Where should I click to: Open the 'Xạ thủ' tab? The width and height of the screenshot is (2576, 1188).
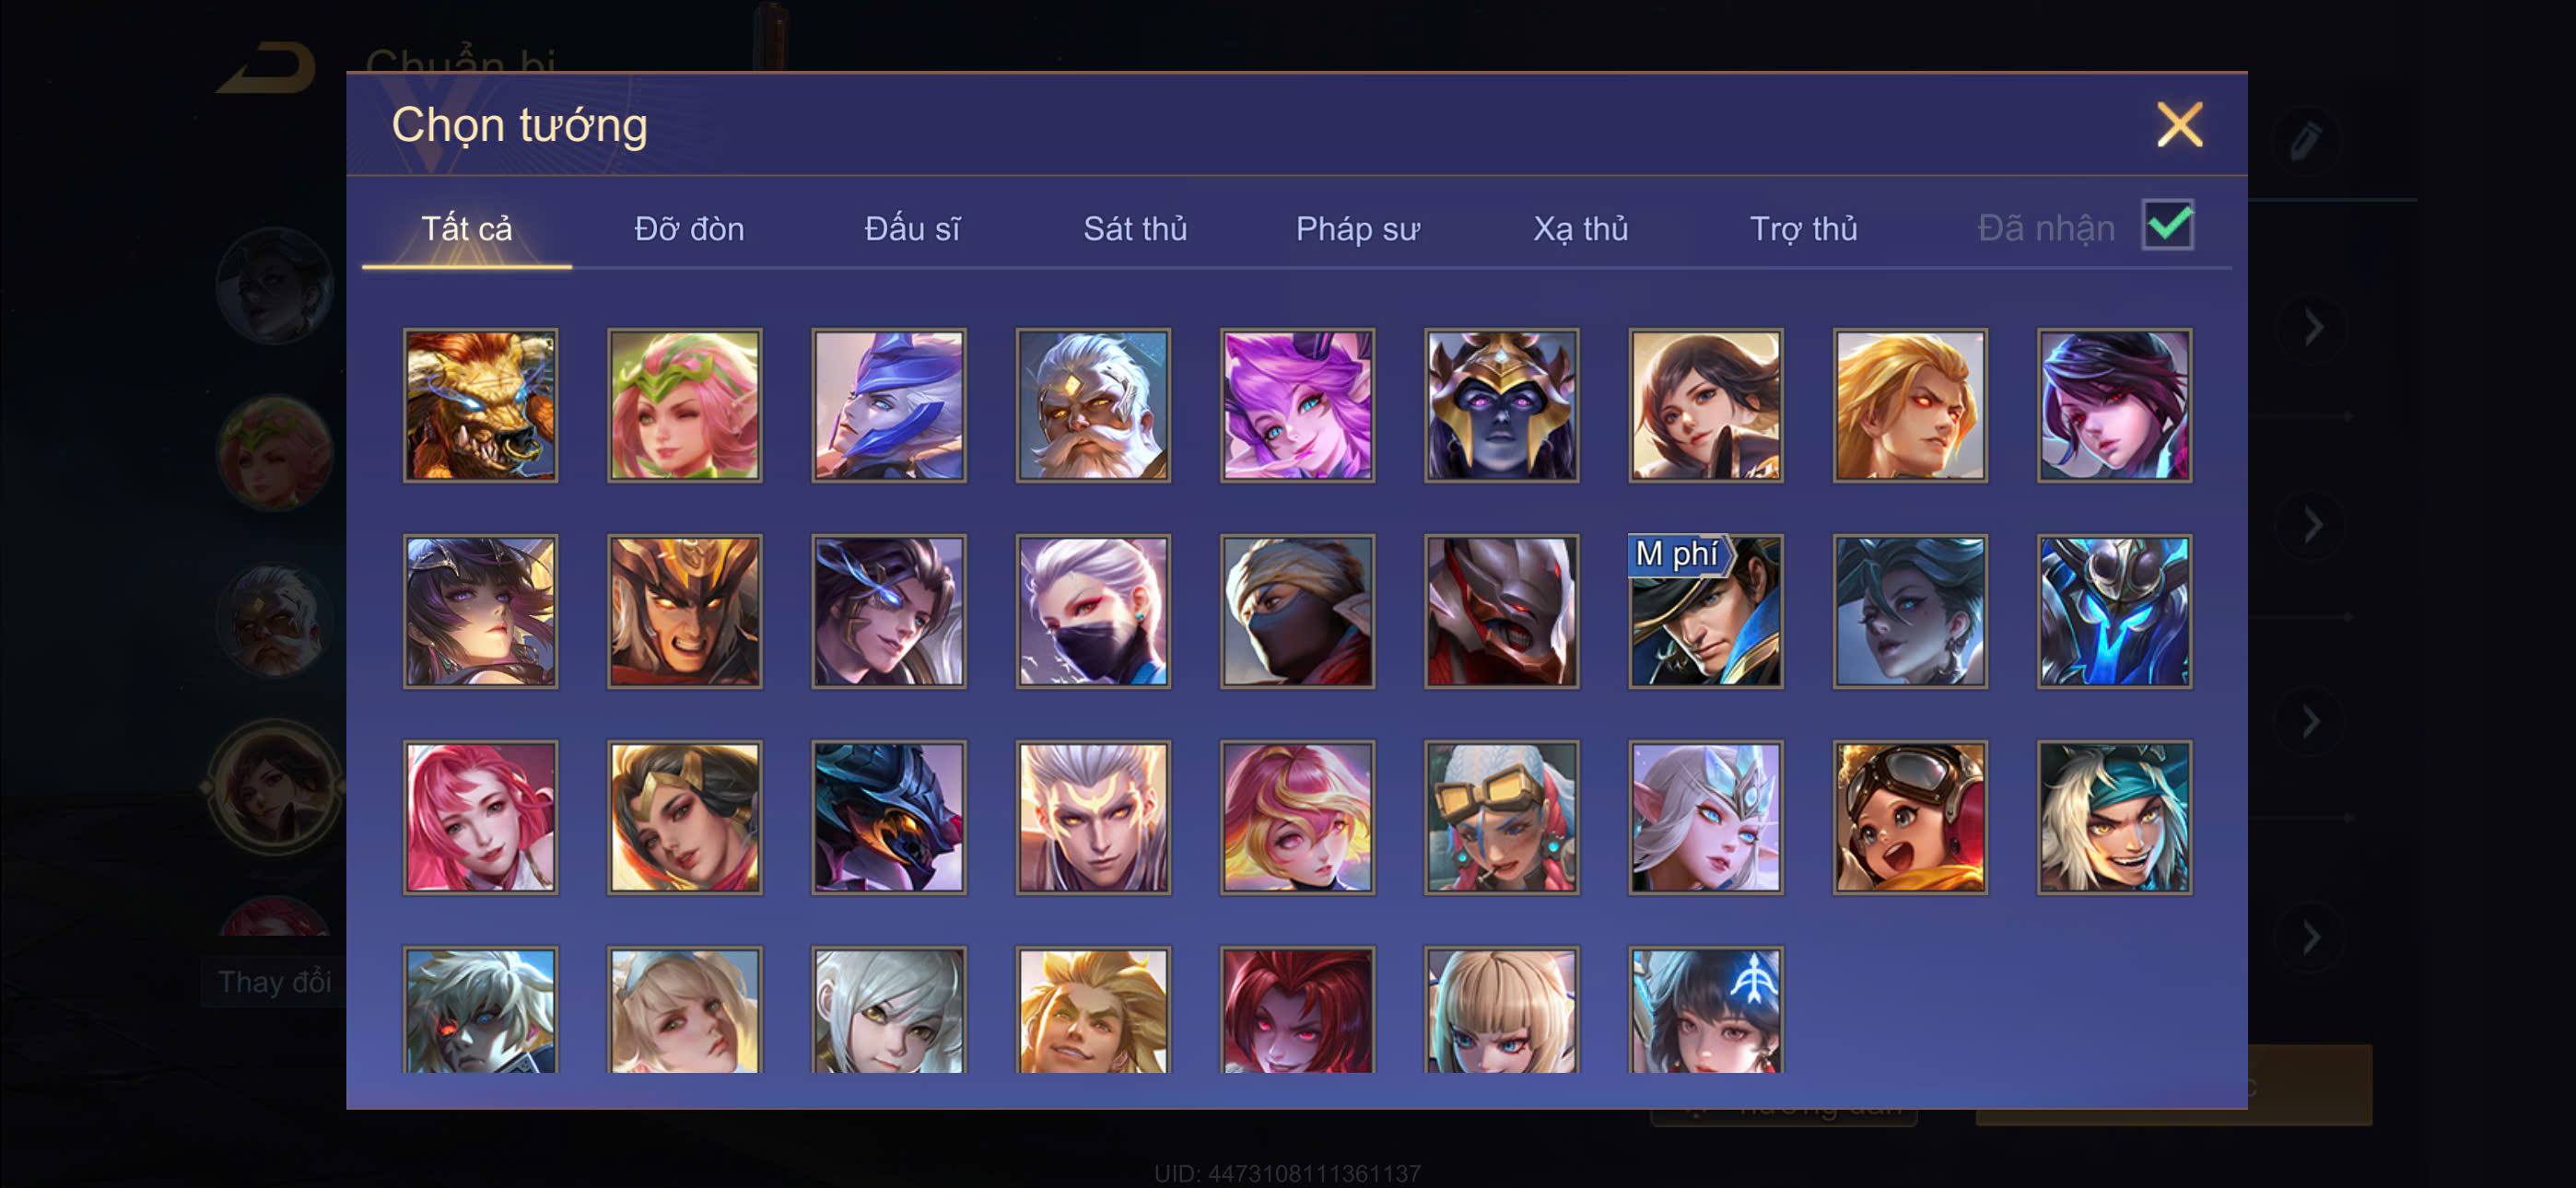tap(1580, 229)
